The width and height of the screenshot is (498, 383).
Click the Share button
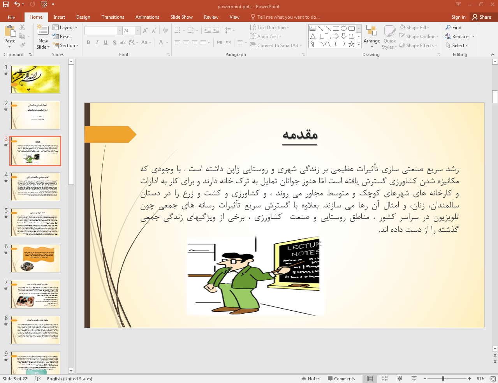click(x=482, y=17)
